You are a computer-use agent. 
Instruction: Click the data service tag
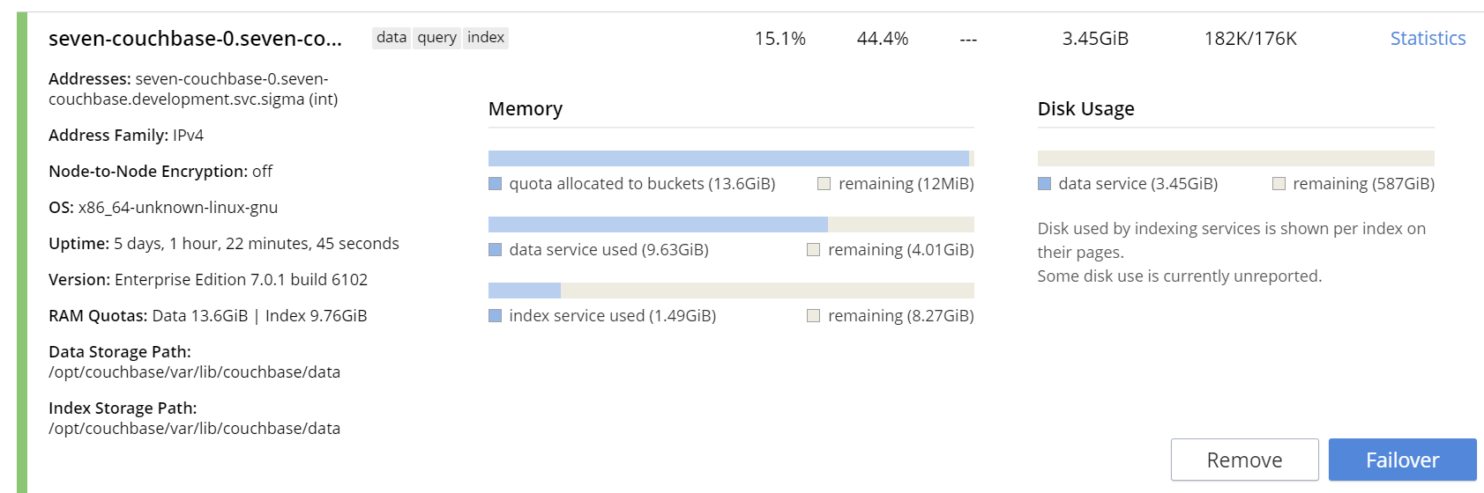pos(392,38)
